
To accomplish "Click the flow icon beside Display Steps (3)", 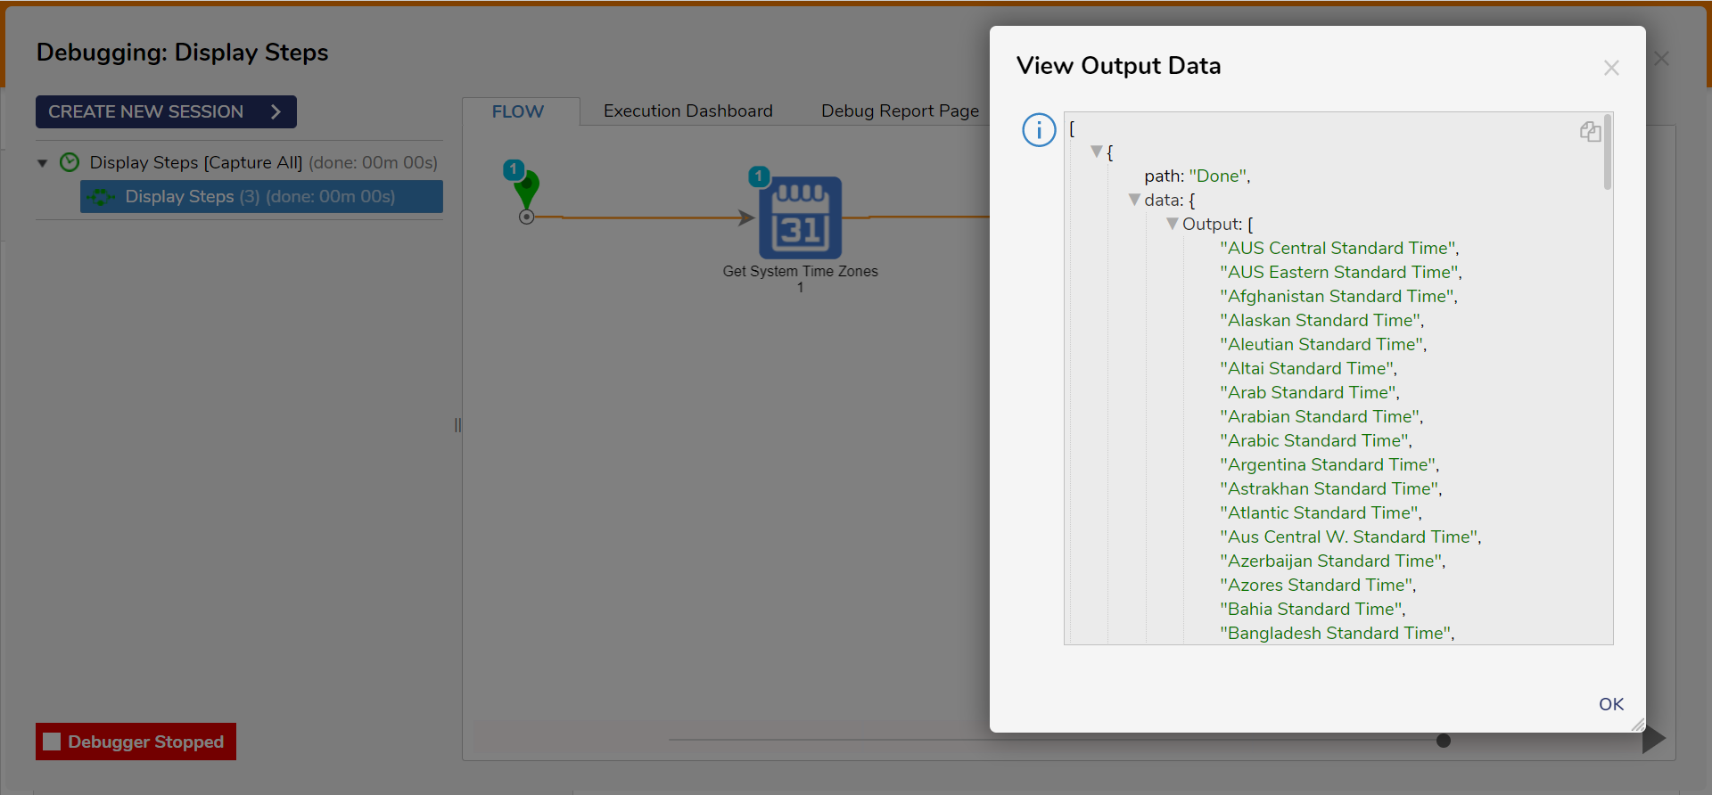I will click(102, 197).
